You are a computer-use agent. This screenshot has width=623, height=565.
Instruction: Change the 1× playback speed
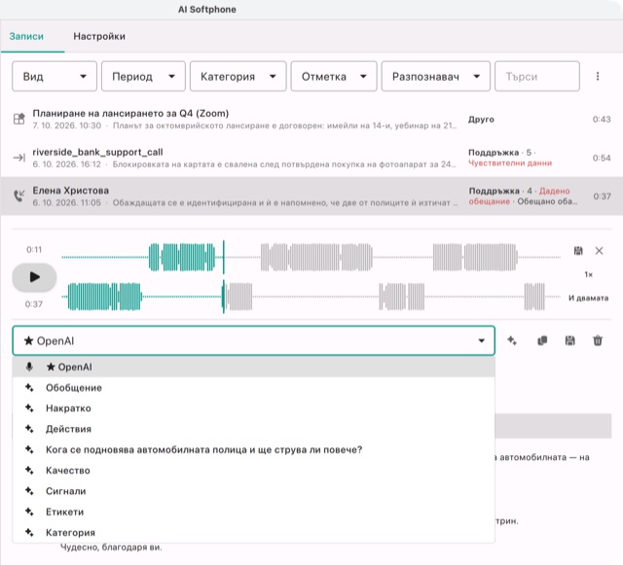[x=588, y=274]
